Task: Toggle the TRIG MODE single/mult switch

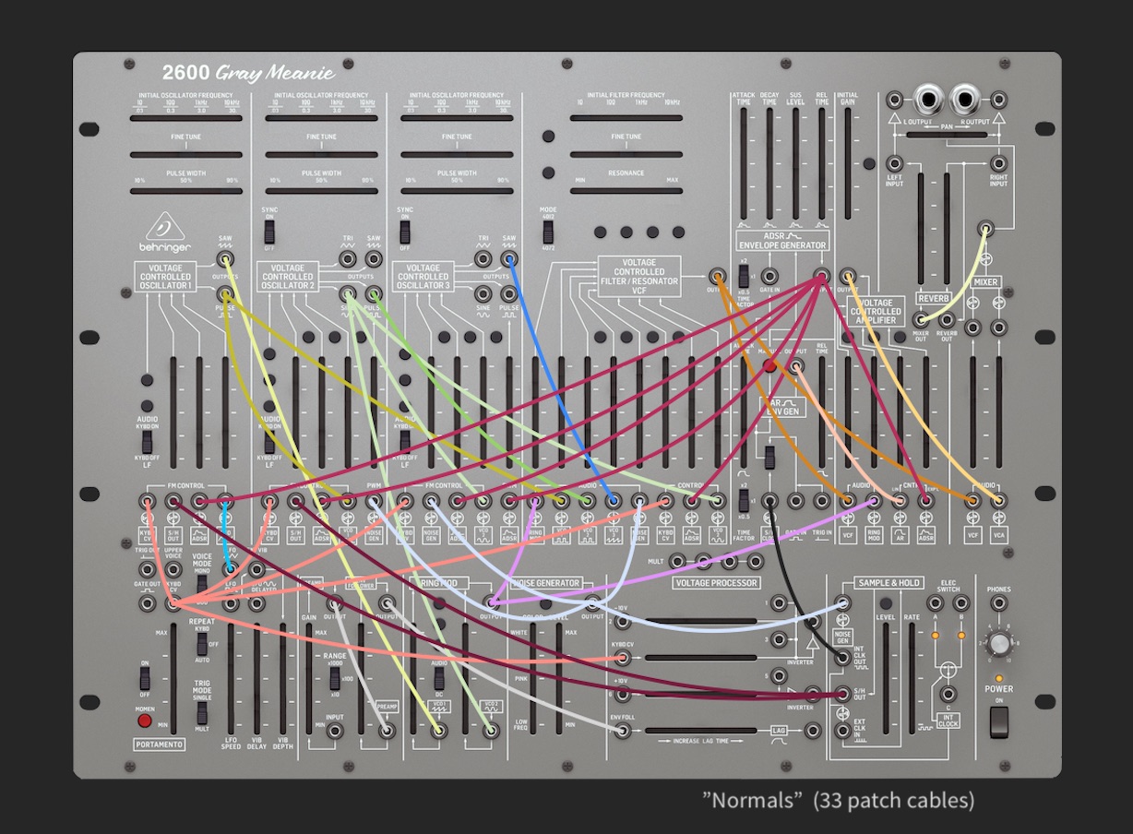Action: [x=202, y=711]
